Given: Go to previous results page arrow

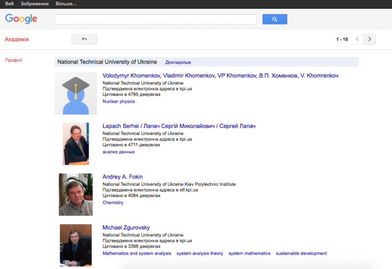Looking at the screenshot, I should 357,39.
